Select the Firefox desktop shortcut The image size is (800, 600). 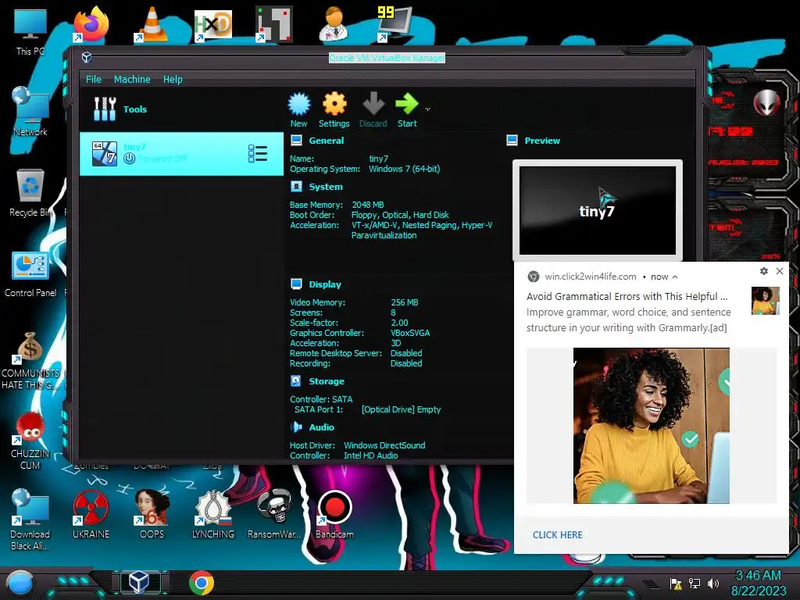(x=91, y=24)
